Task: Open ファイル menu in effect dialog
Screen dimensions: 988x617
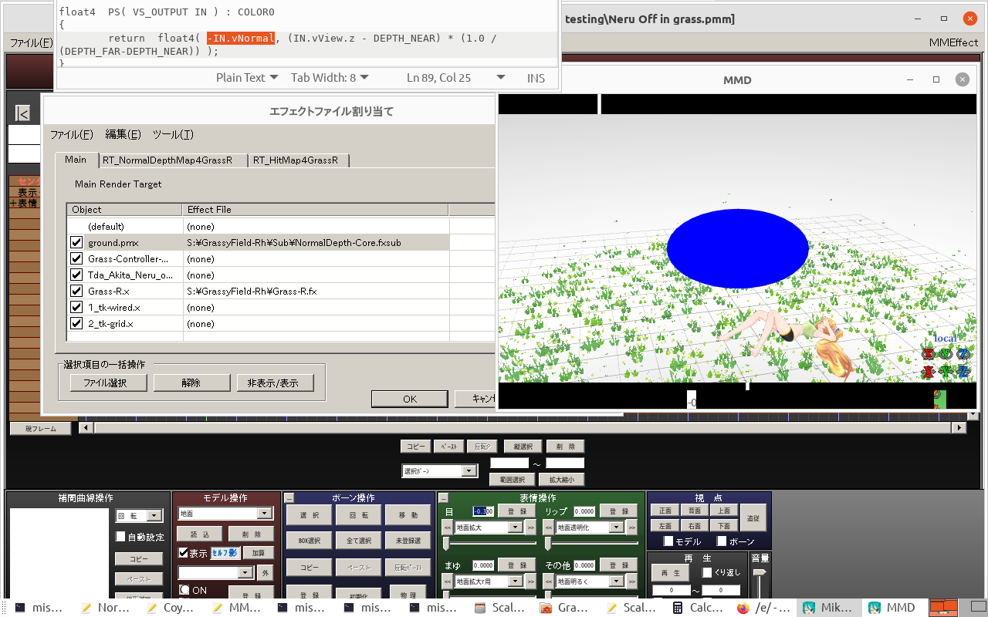Action: tap(72, 134)
